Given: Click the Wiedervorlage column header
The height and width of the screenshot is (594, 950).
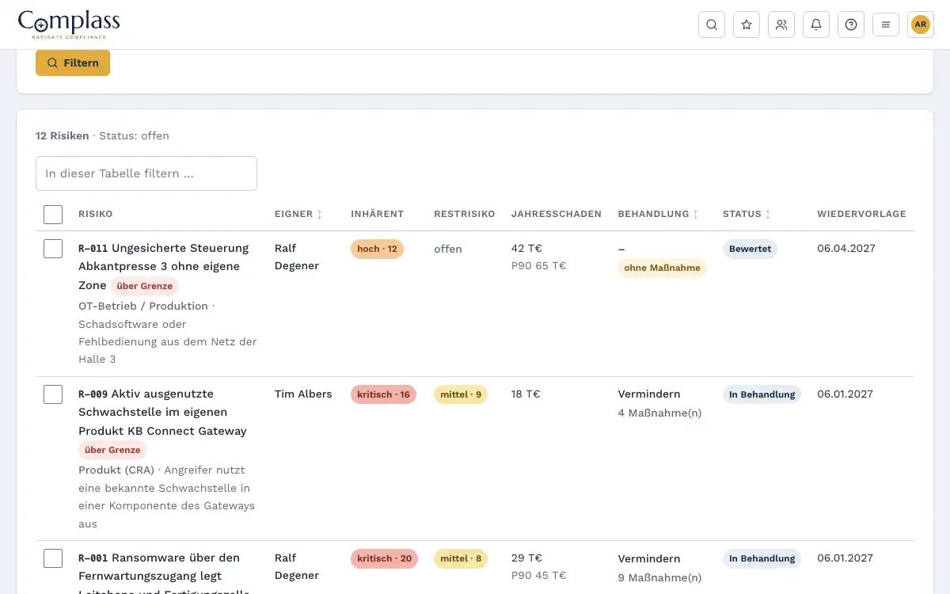Looking at the screenshot, I should pyautogui.click(x=862, y=214).
